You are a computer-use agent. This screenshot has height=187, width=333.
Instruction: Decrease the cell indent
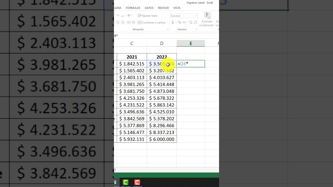(129, 23)
